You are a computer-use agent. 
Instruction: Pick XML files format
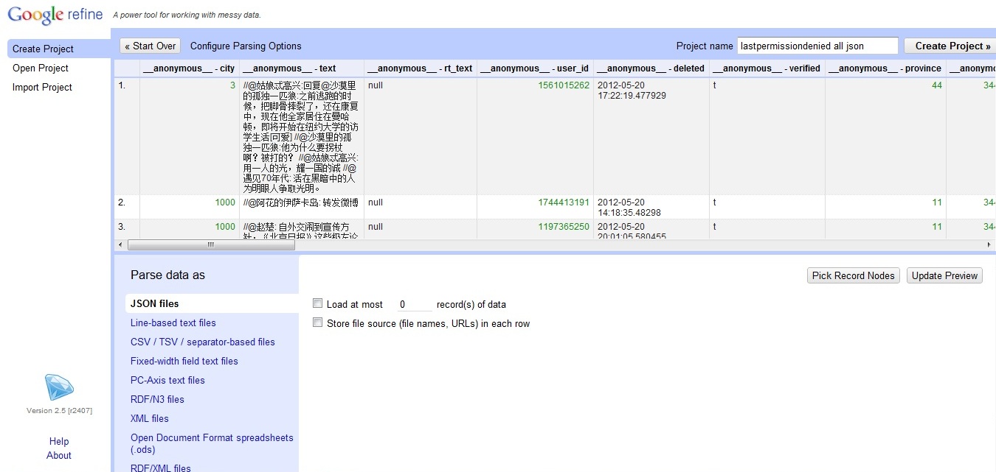click(x=150, y=418)
